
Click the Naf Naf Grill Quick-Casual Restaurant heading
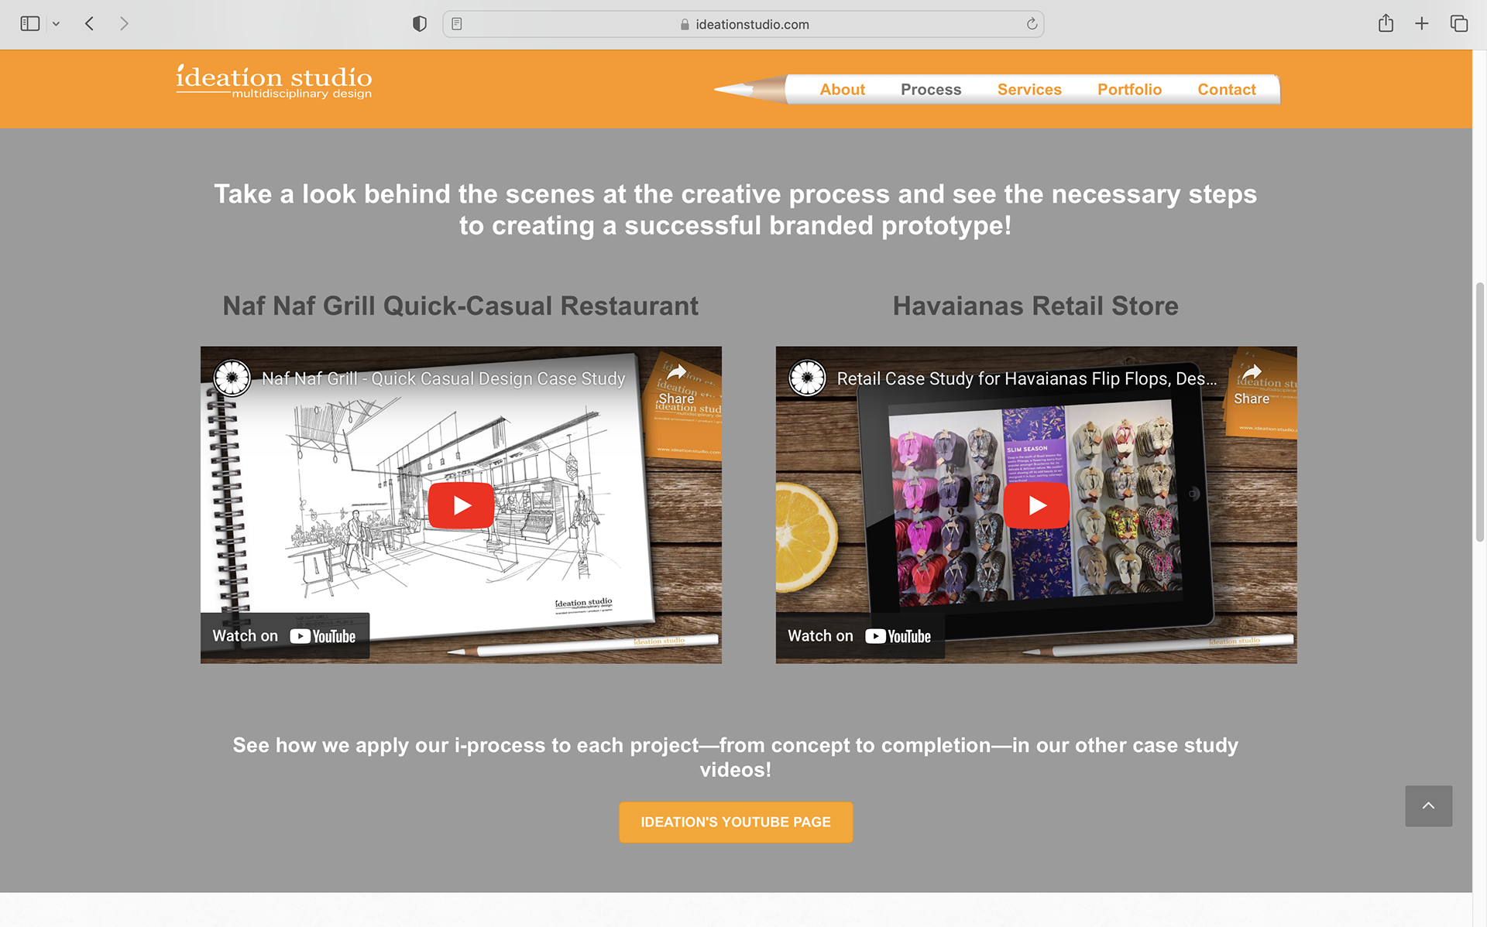point(461,306)
